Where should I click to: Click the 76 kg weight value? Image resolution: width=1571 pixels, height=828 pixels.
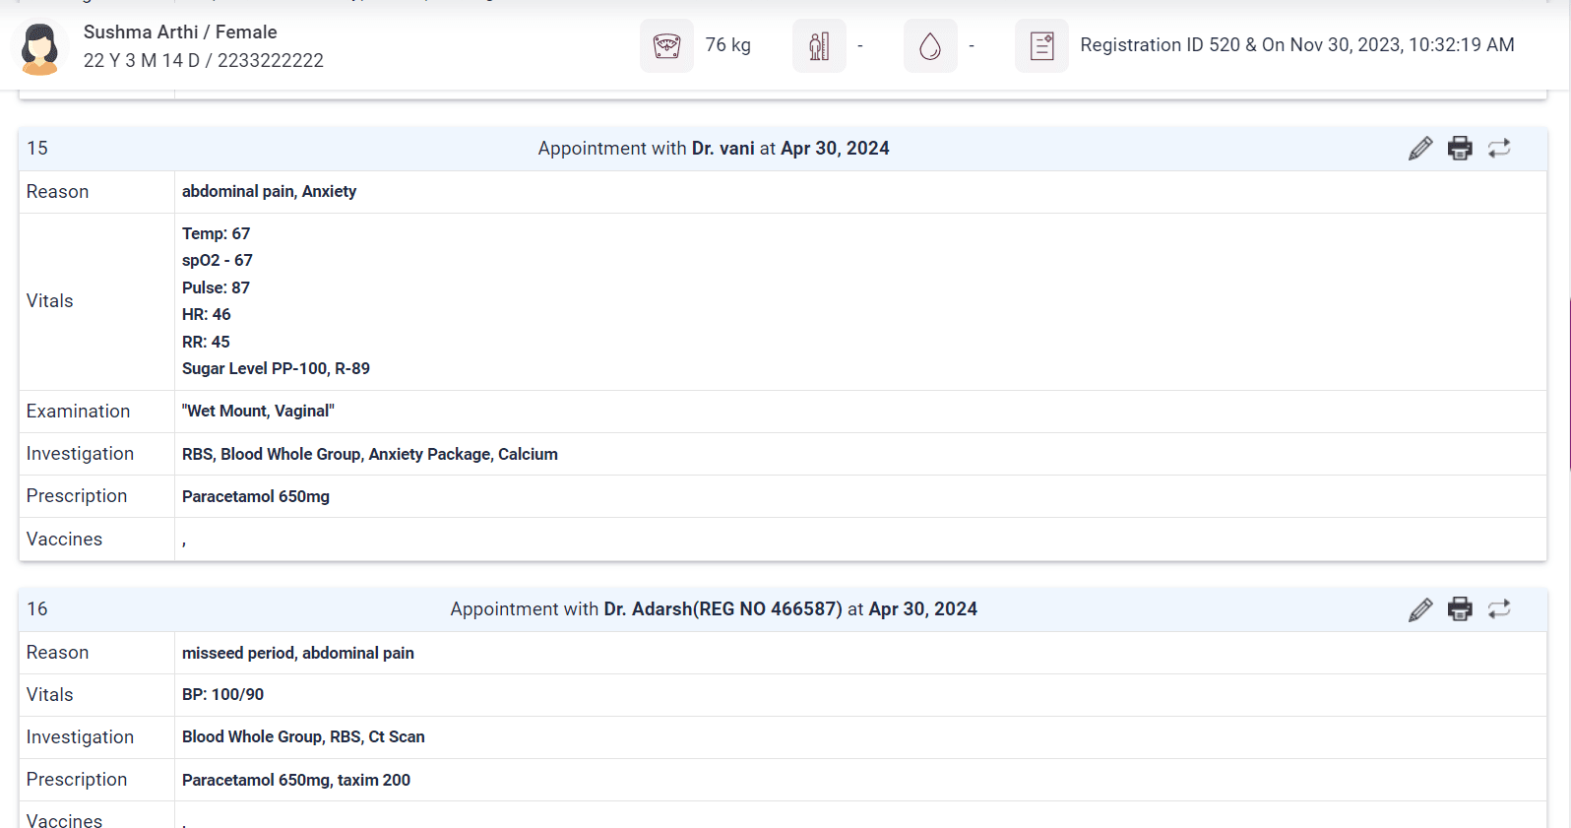[727, 45]
